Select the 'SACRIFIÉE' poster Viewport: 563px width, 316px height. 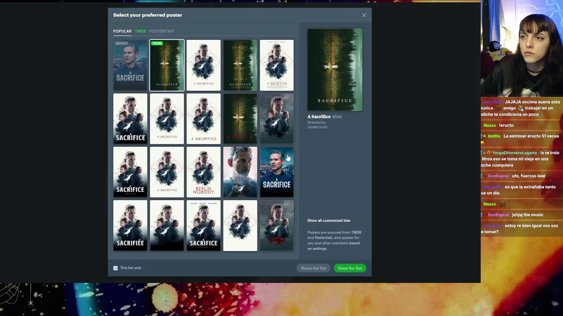pyautogui.click(x=130, y=226)
